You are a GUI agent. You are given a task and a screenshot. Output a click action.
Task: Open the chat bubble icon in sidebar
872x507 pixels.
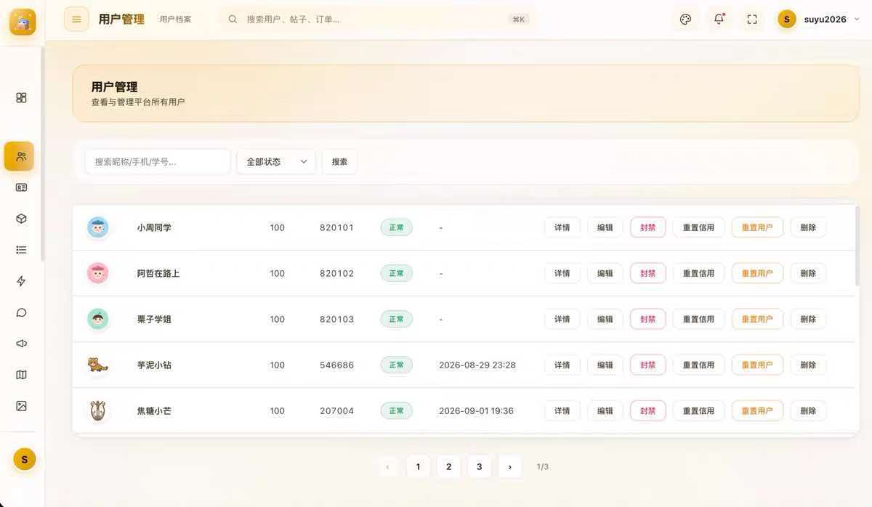(21, 312)
